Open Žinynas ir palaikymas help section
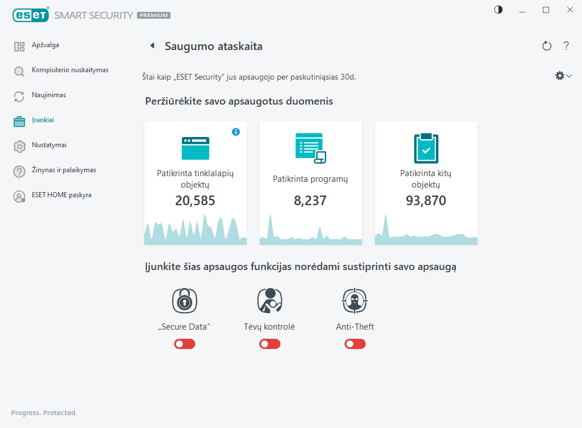The height and width of the screenshot is (428, 582). [64, 171]
